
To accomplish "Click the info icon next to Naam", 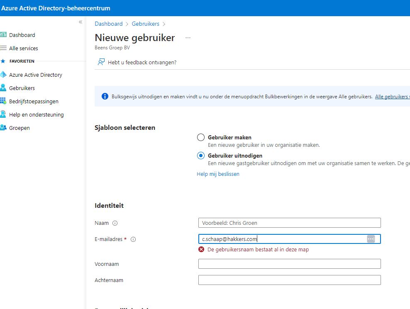I will click(115, 223).
